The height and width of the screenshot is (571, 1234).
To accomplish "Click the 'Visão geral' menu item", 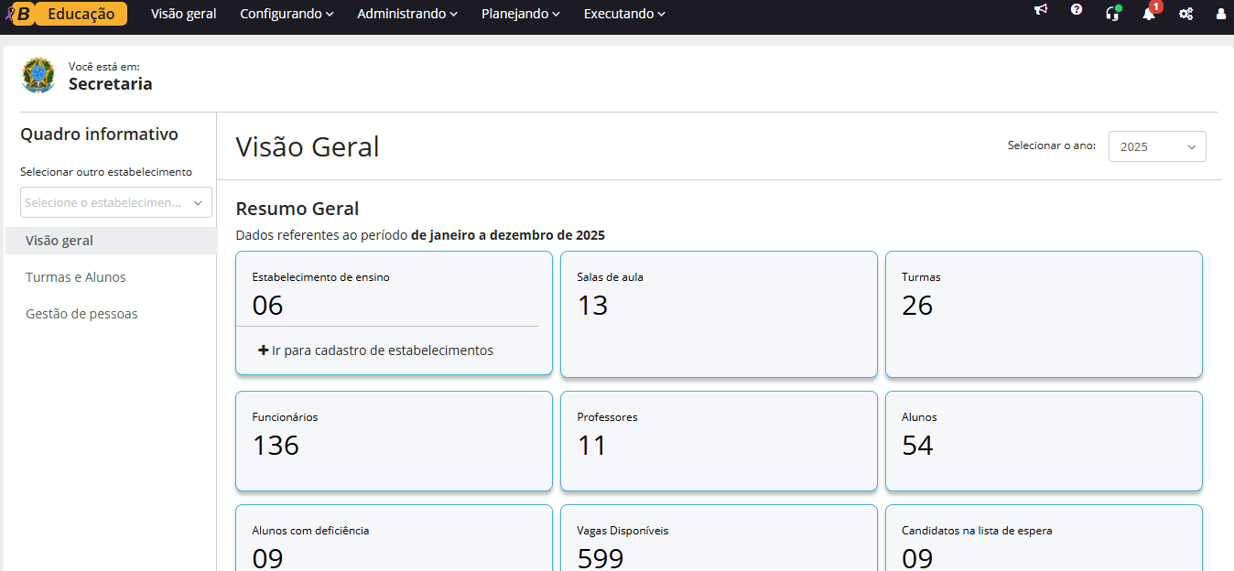I will [x=183, y=14].
